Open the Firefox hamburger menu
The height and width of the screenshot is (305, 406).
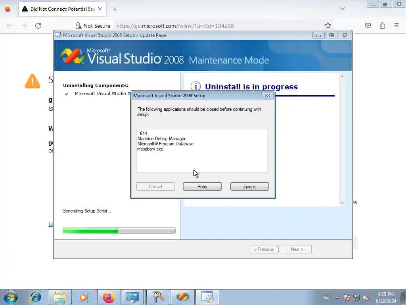point(396,25)
